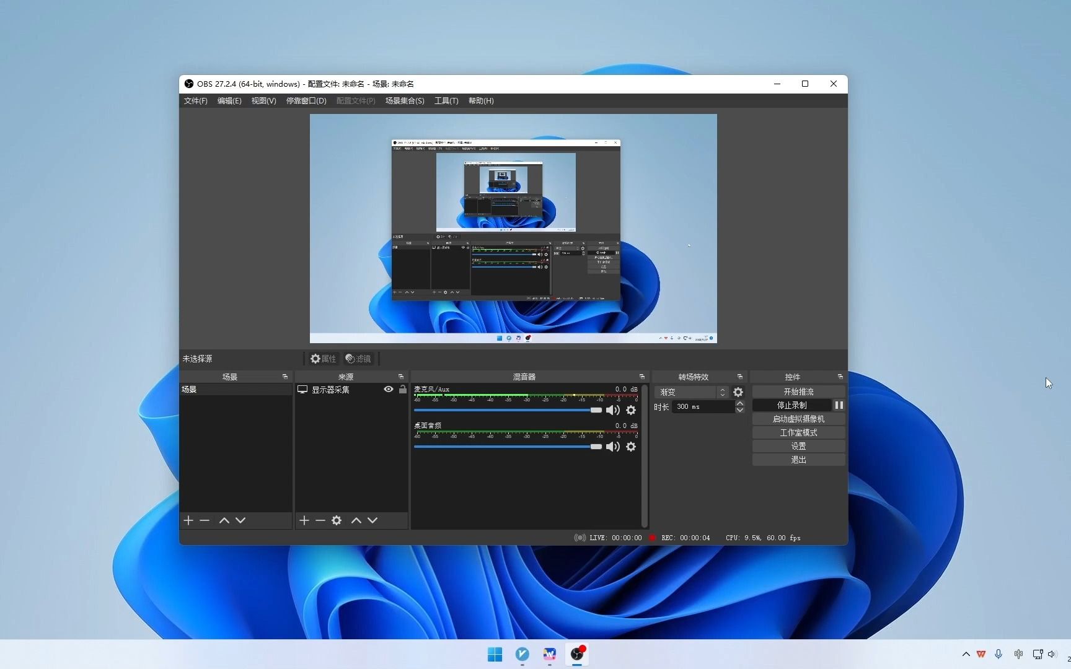Mute 桌面音频 speaker icon
Image resolution: width=1071 pixels, height=669 pixels.
pyautogui.click(x=613, y=447)
